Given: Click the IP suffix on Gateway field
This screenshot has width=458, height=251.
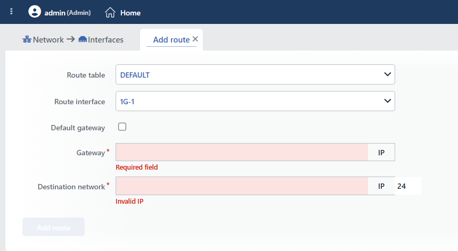Looking at the screenshot, I should tap(381, 153).
